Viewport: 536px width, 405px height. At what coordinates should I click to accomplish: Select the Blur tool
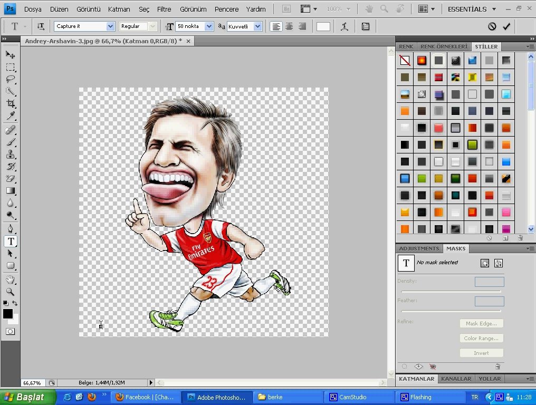(10, 203)
